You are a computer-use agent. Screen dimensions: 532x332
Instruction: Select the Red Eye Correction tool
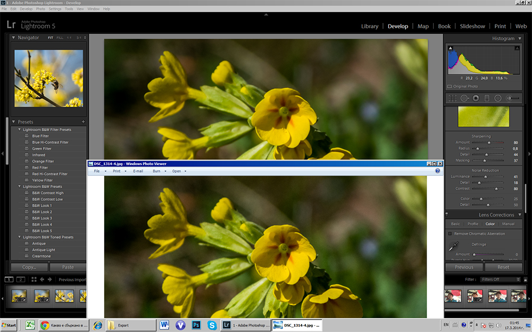[476, 98]
